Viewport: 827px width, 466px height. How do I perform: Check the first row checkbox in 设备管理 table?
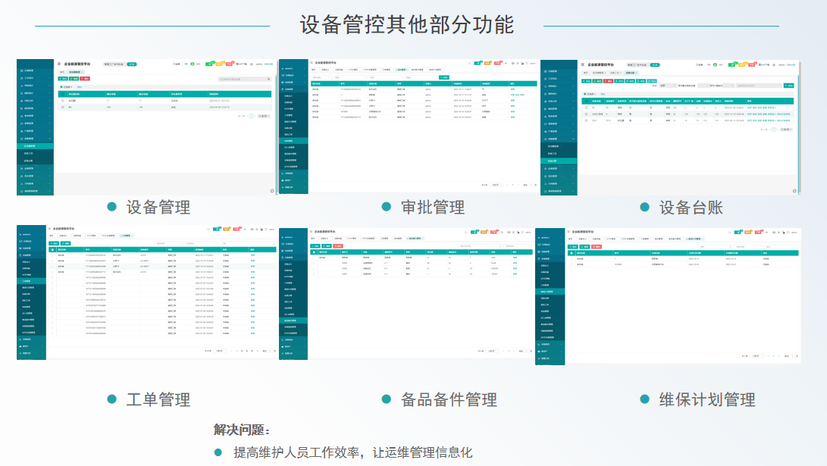[62, 100]
